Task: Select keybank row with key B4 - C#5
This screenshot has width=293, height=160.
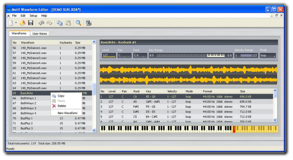Action: coord(186,117)
